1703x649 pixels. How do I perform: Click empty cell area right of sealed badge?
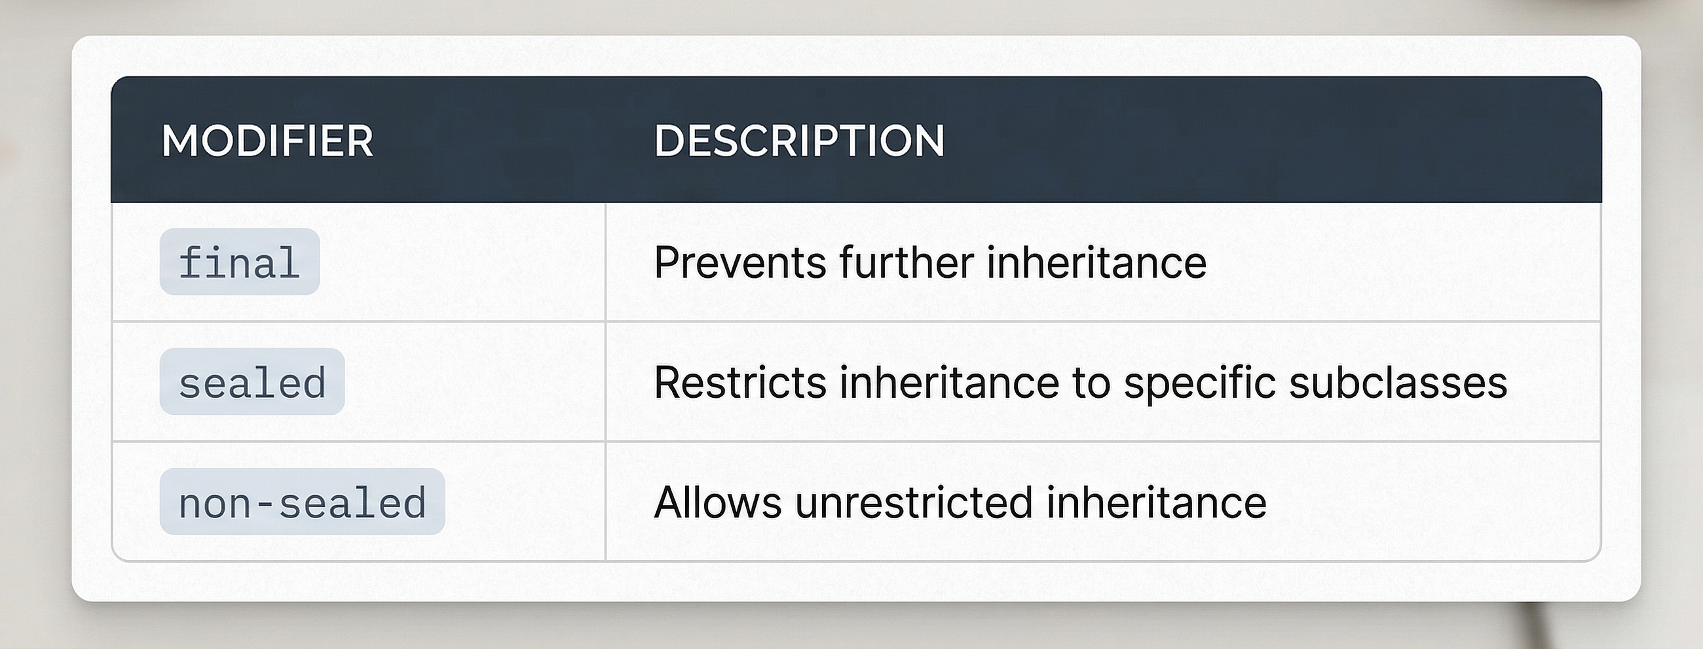click(474, 381)
